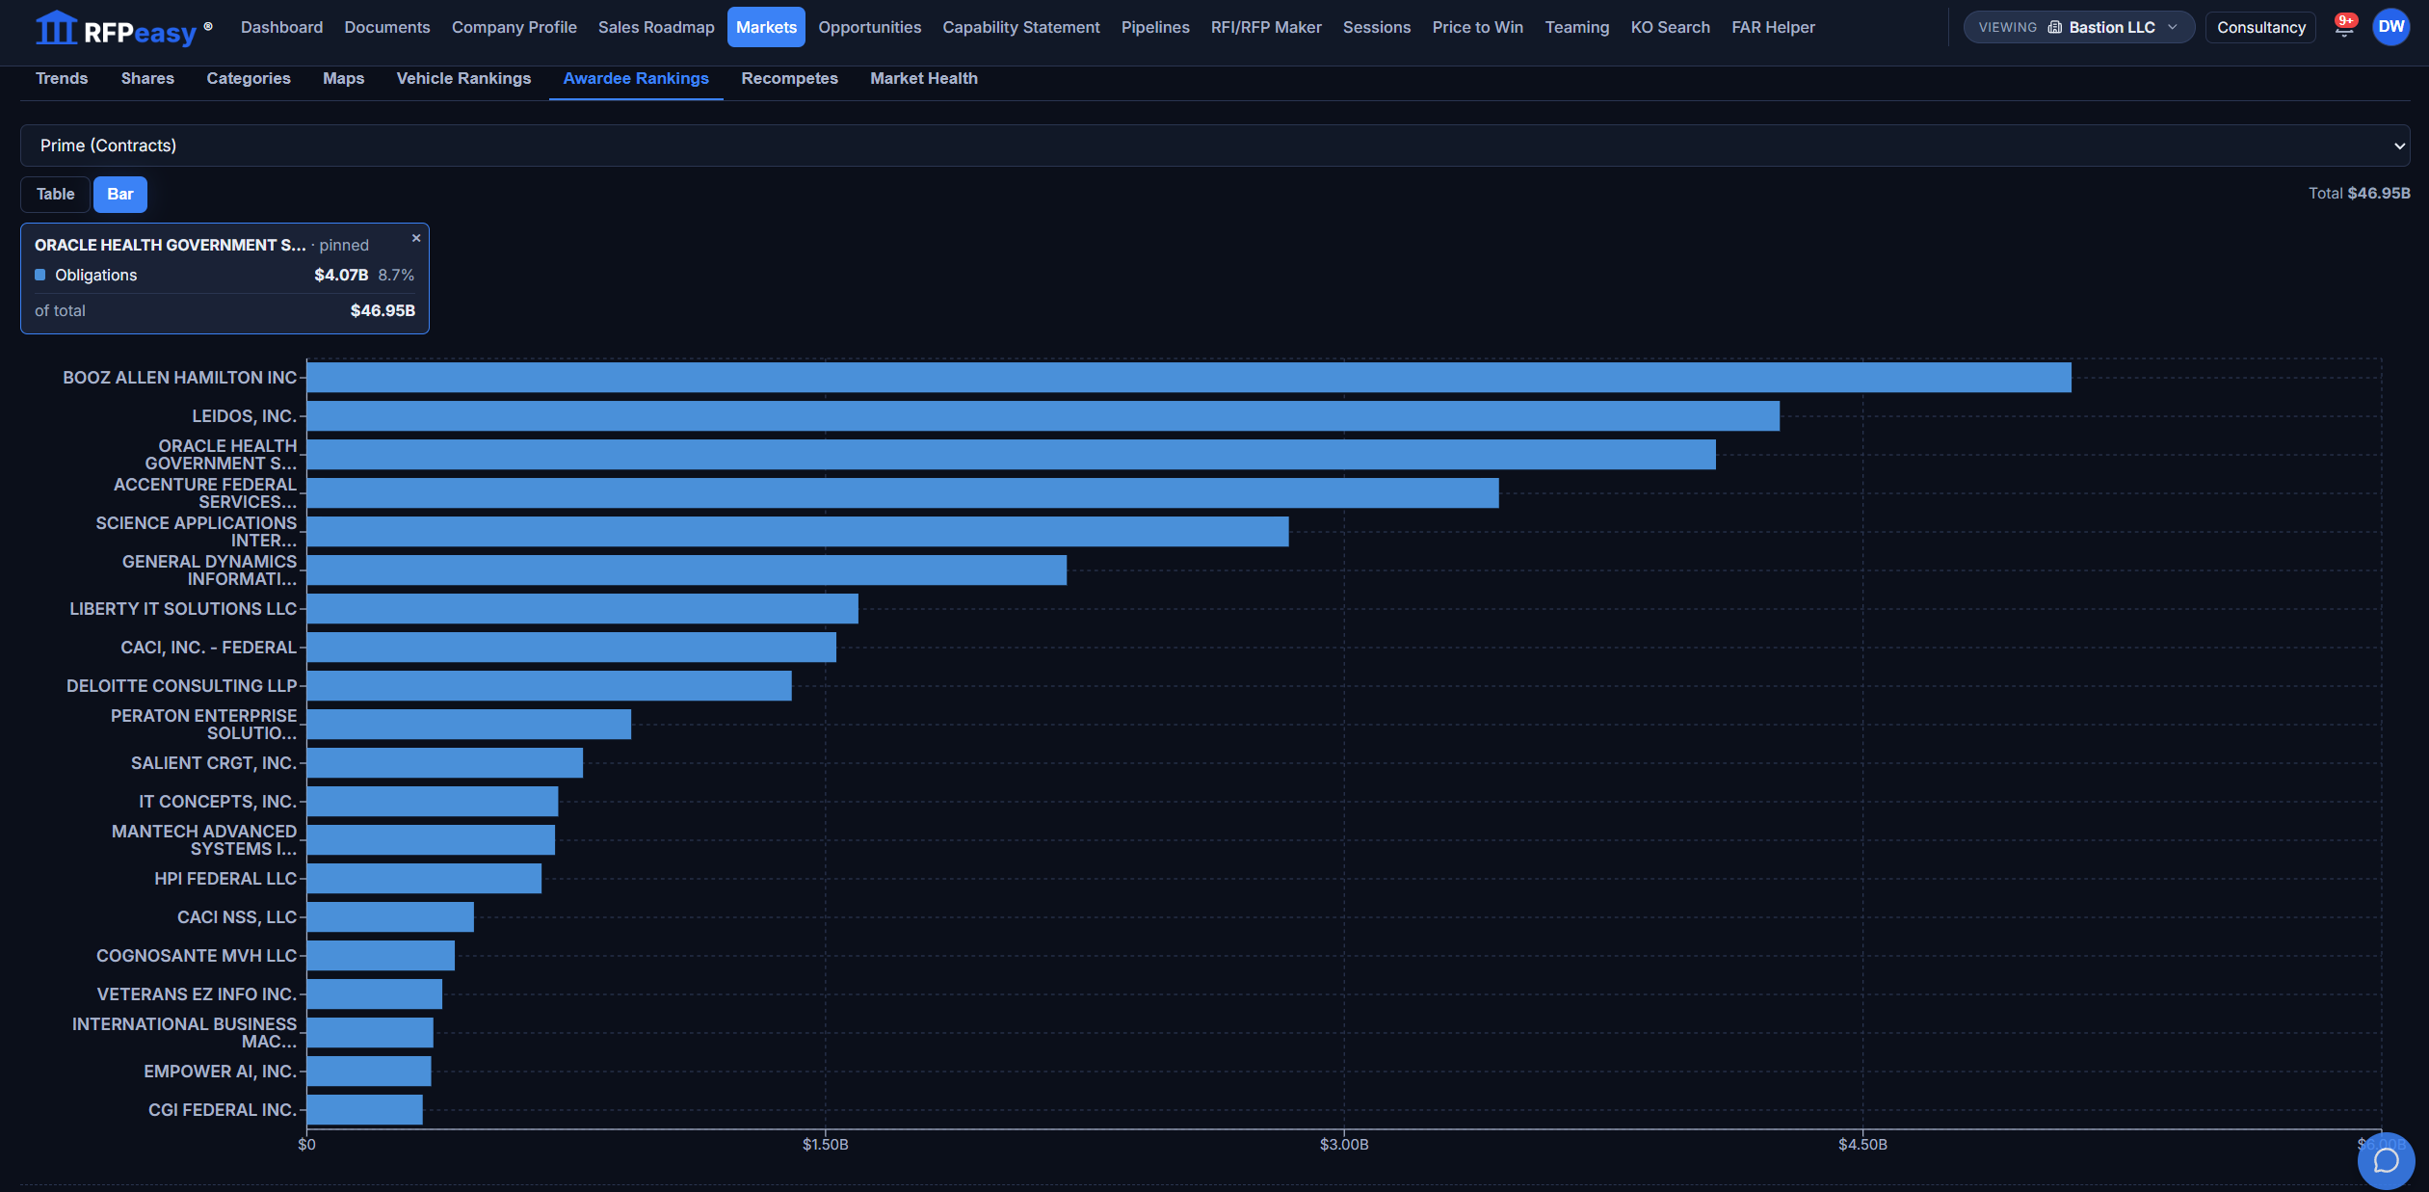Open Price to Win

tap(1477, 27)
